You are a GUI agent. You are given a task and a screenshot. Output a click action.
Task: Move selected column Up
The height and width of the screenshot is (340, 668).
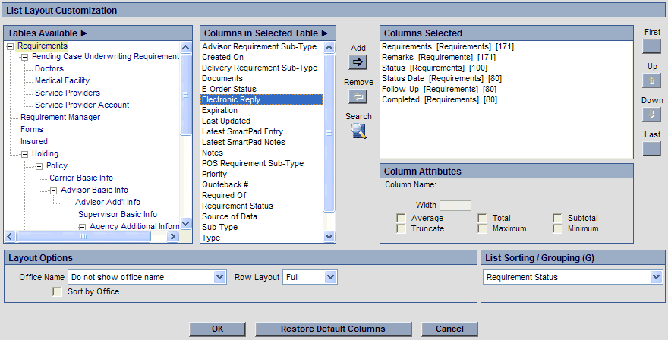651,80
